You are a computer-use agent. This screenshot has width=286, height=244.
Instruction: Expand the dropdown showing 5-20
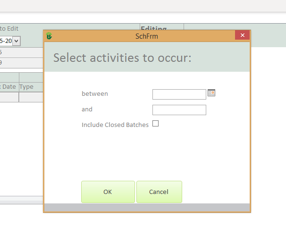pos(17,41)
